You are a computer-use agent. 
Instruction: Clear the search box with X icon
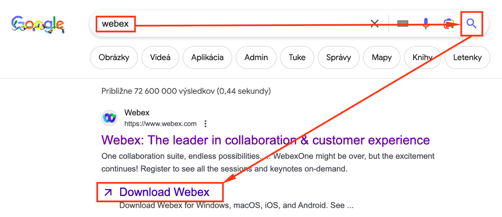pos(374,23)
